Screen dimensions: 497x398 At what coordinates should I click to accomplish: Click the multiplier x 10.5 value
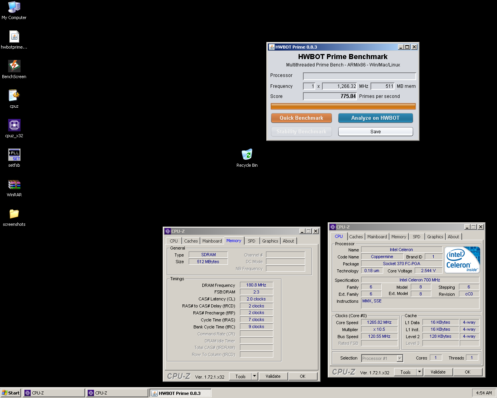click(379, 329)
